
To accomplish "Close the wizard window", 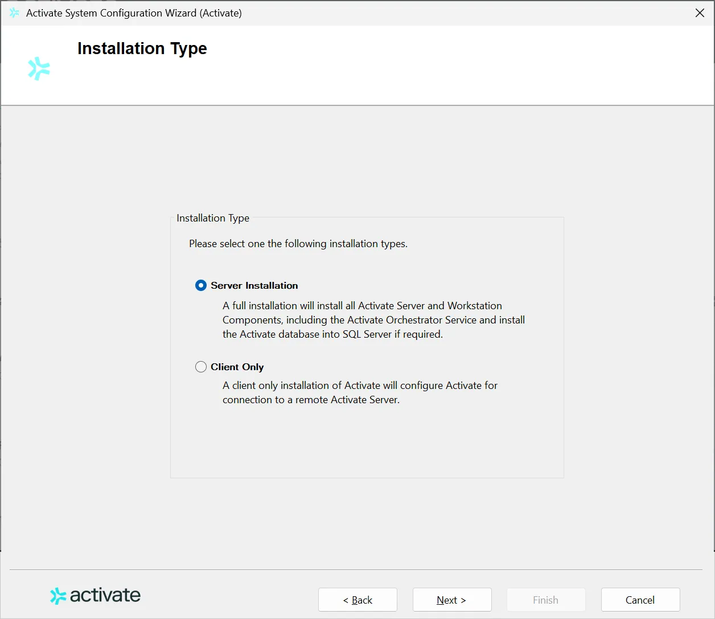I will click(x=700, y=13).
